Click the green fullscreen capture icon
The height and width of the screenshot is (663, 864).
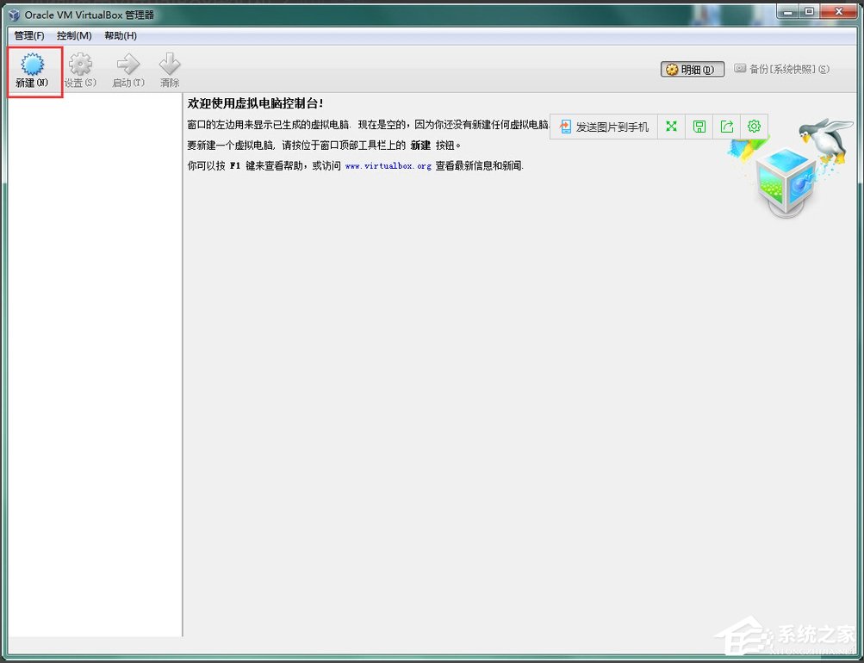coord(671,126)
